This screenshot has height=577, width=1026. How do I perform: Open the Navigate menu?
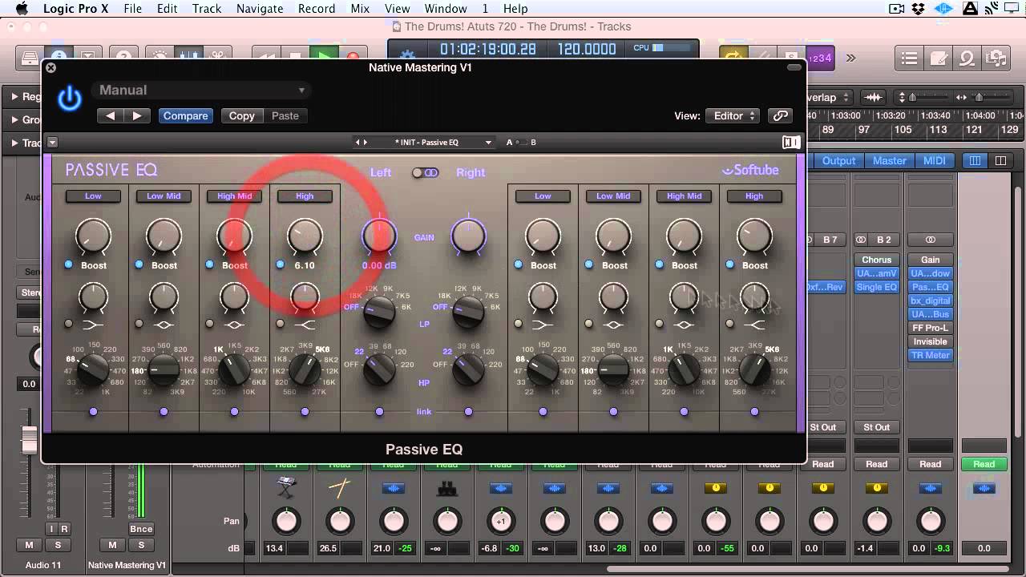pyautogui.click(x=260, y=9)
